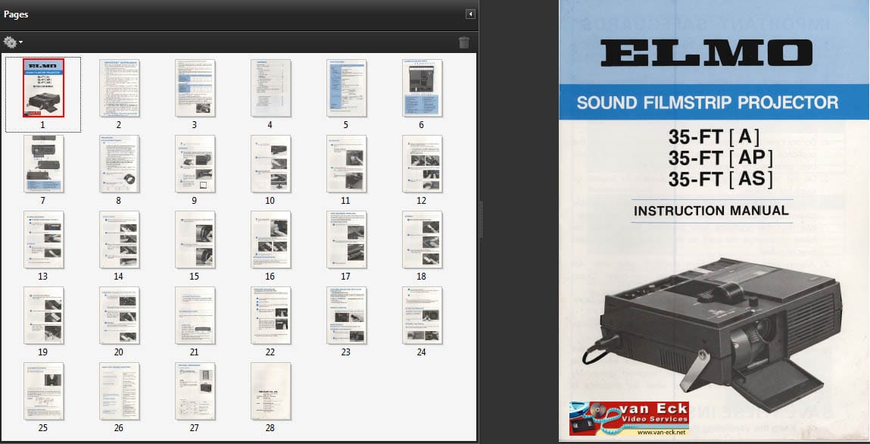This screenshot has height=444, width=870.
Task: Click the panel divider grip handle
Action: pyautogui.click(x=480, y=220)
